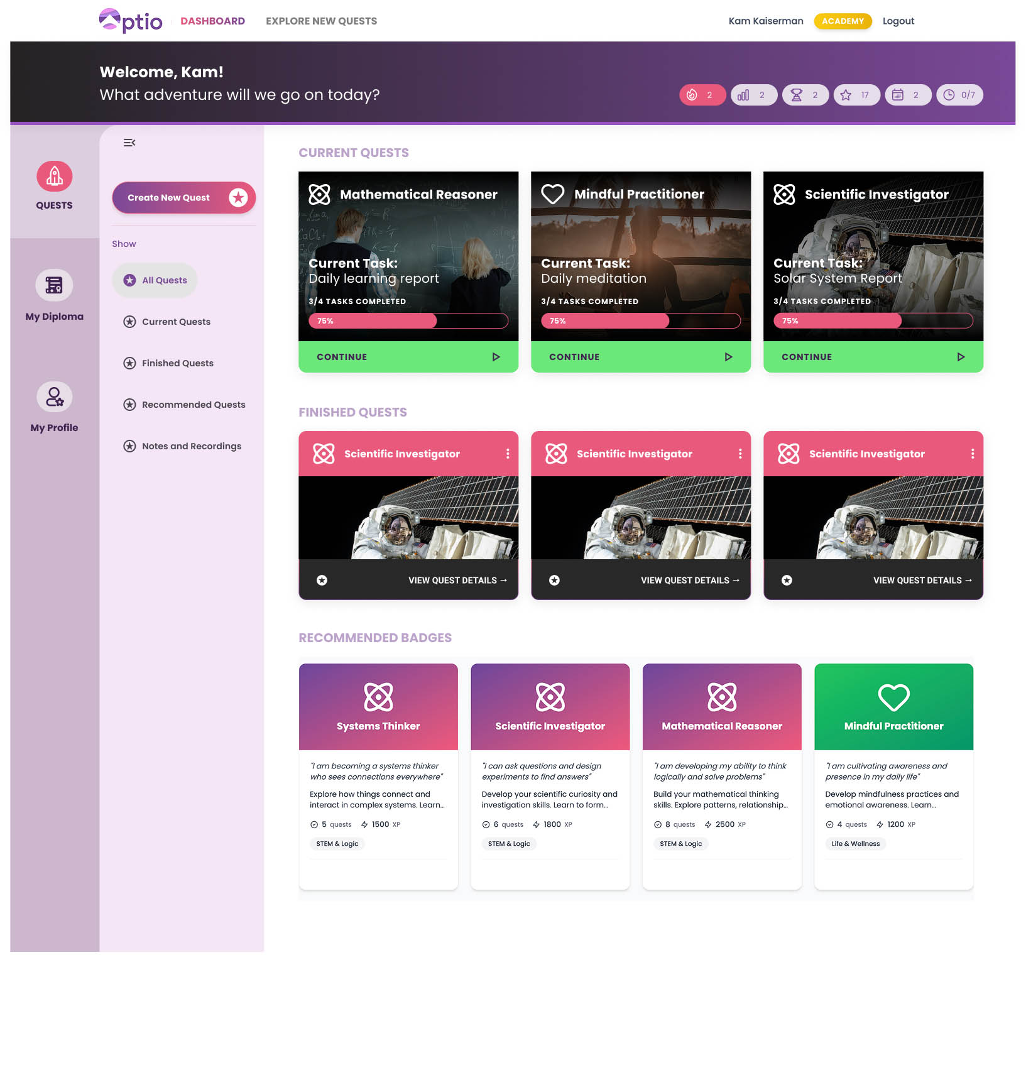This screenshot has width=1026, height=1092.
Task: Open options menu on third finished quest
Action: [x=973, y=454]
